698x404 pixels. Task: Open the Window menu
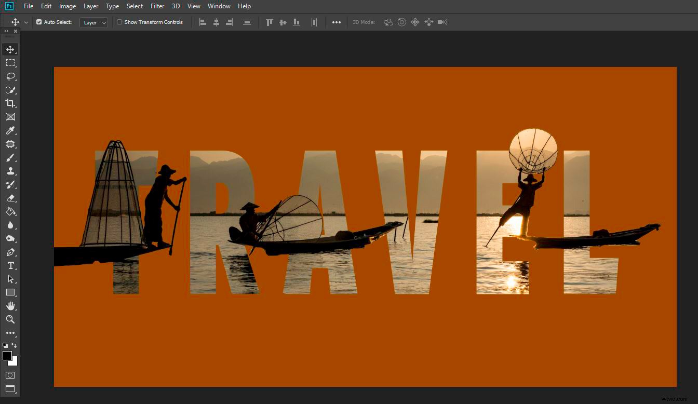coord(219,6)
